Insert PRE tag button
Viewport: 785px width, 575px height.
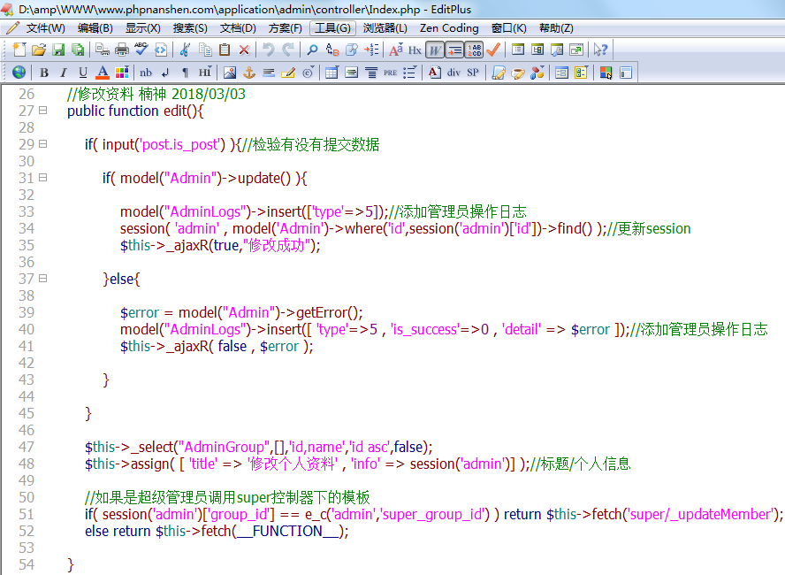pos(391,73)
